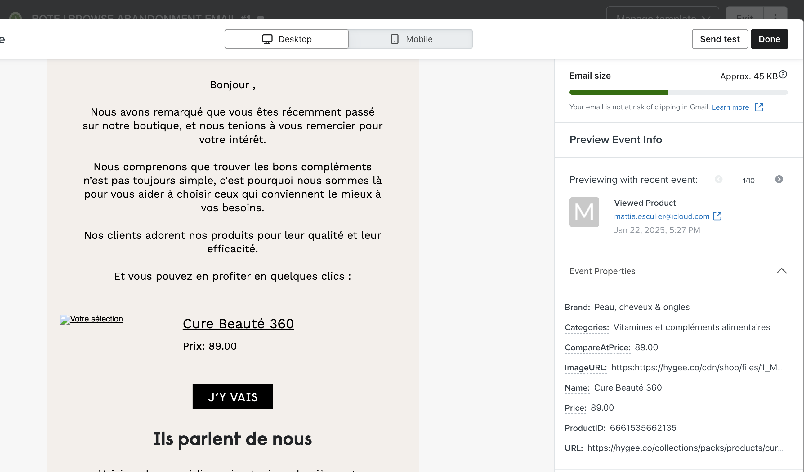Click the Approx. 45 KB size value
Image resolution: width=804 pixels, height=472 pixels.
click(749, 76)
